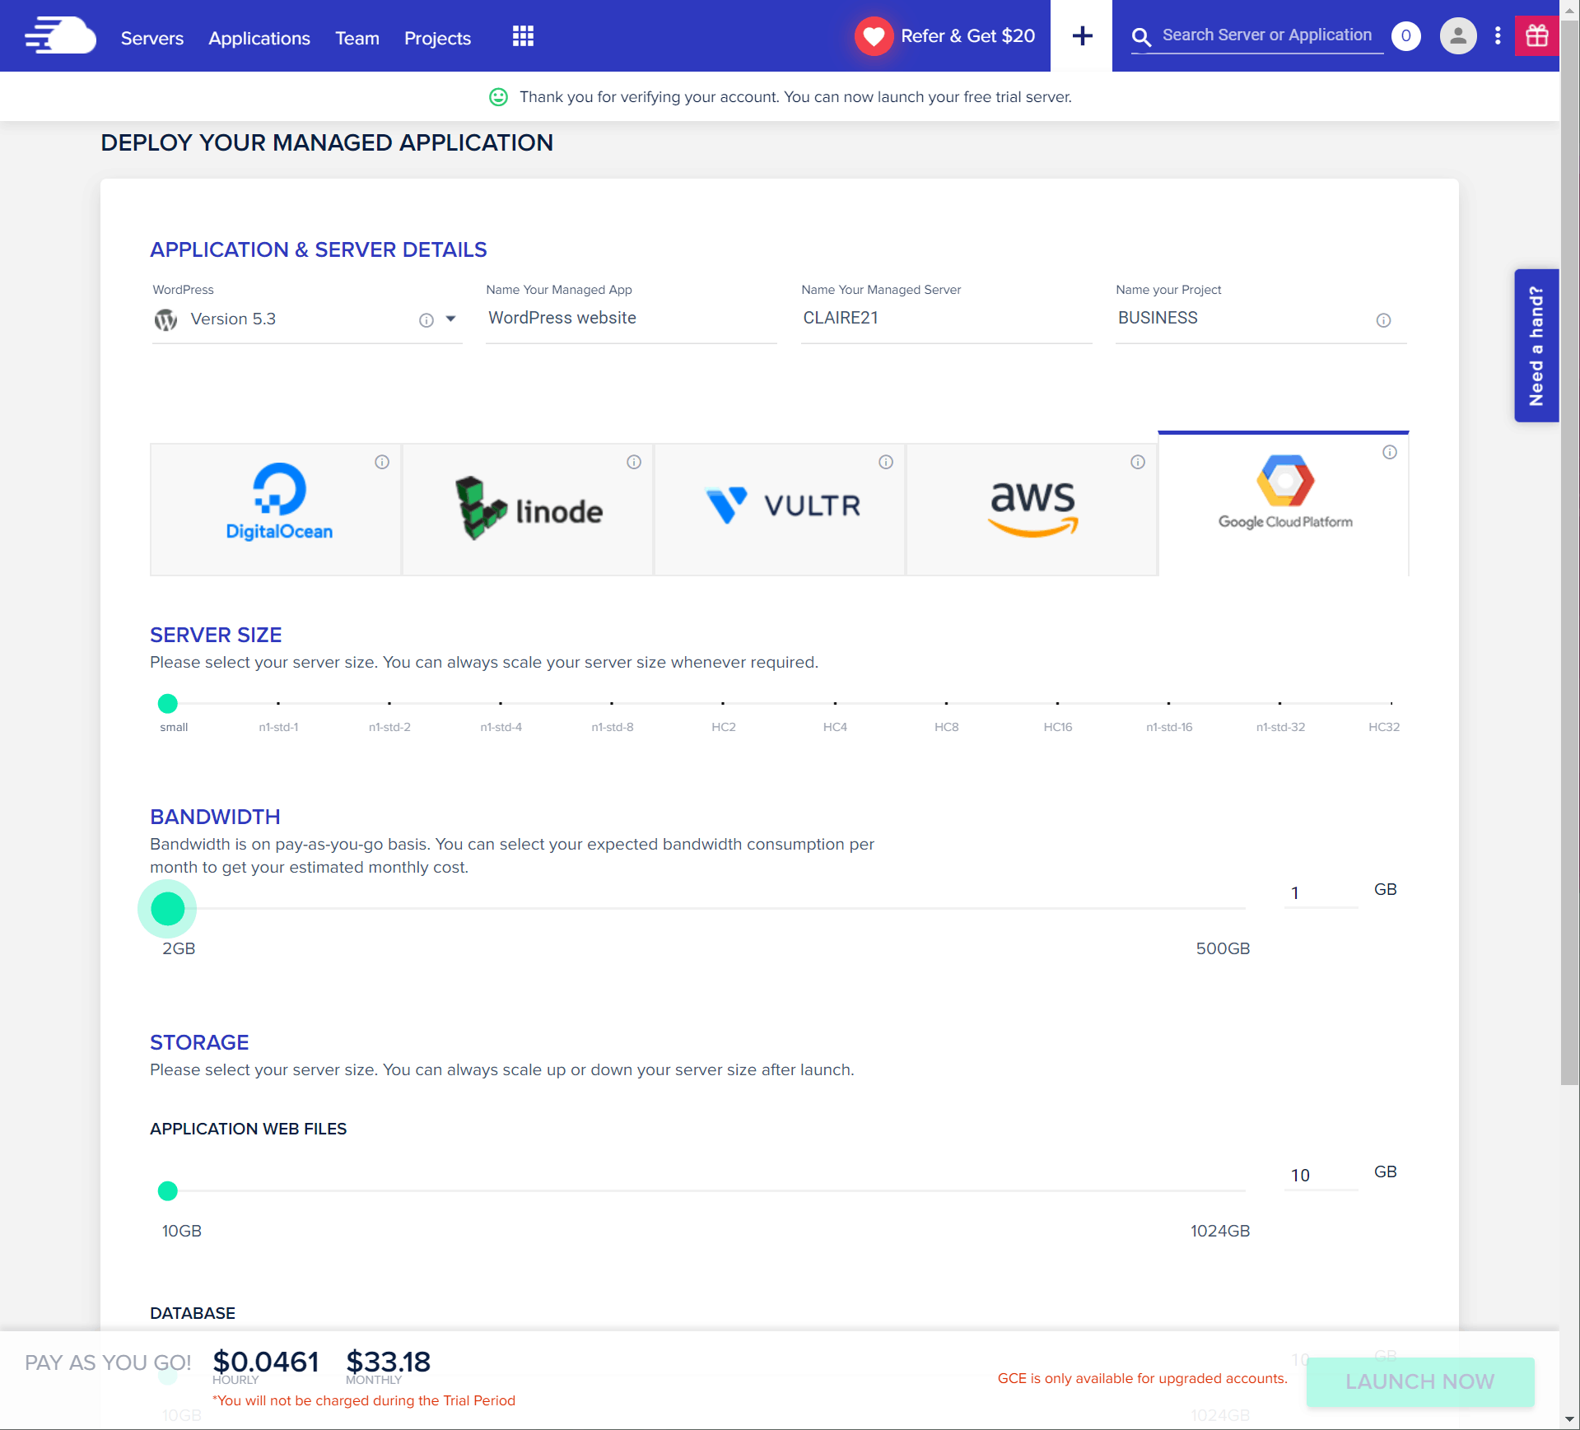The image size is (1580, 1430).
Task: Select the Vultr provider tab
Action: point(780,510)
